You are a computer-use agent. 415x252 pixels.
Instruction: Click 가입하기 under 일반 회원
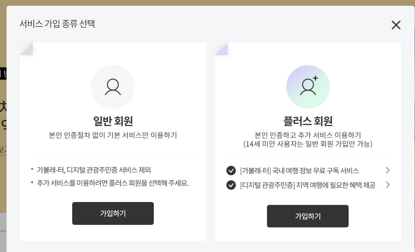[x=113, y=214]
